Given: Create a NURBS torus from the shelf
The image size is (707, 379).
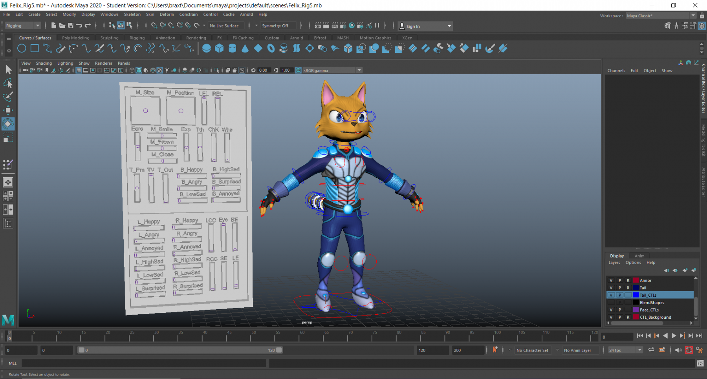Looking at the screenshot, I should 271,48.
